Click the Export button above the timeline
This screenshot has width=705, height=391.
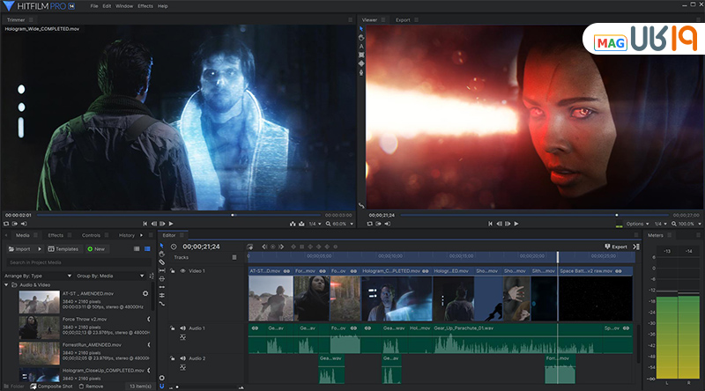coord(617,247)
